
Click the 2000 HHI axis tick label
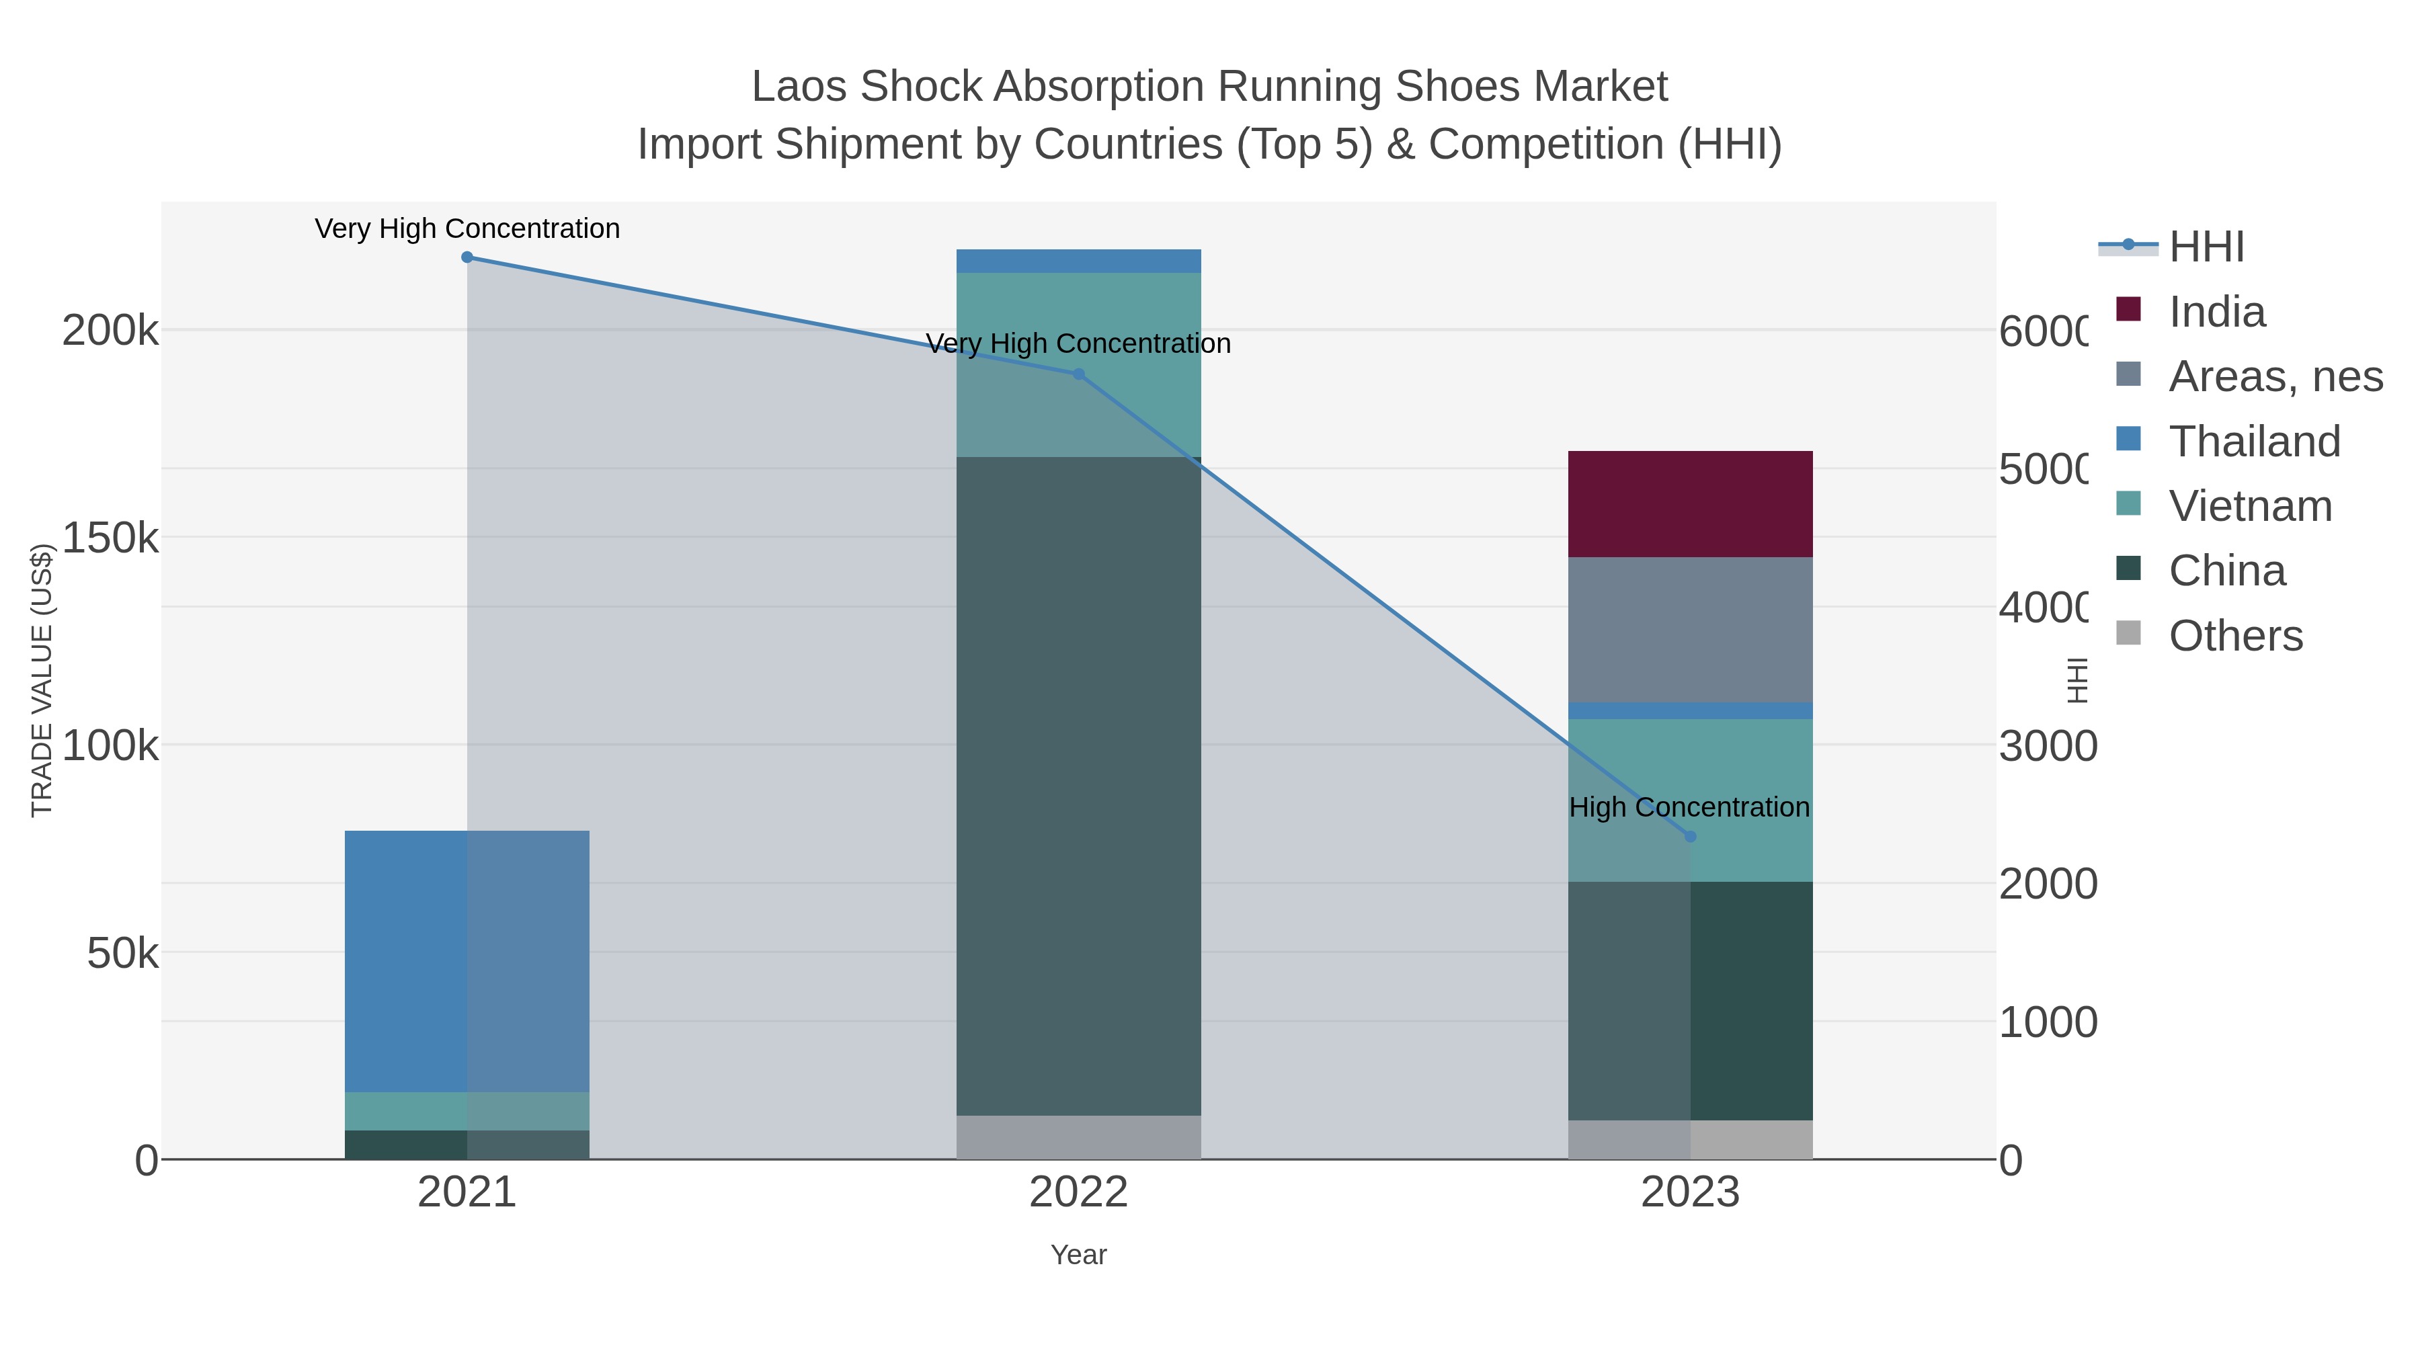tap(2048, 884)
